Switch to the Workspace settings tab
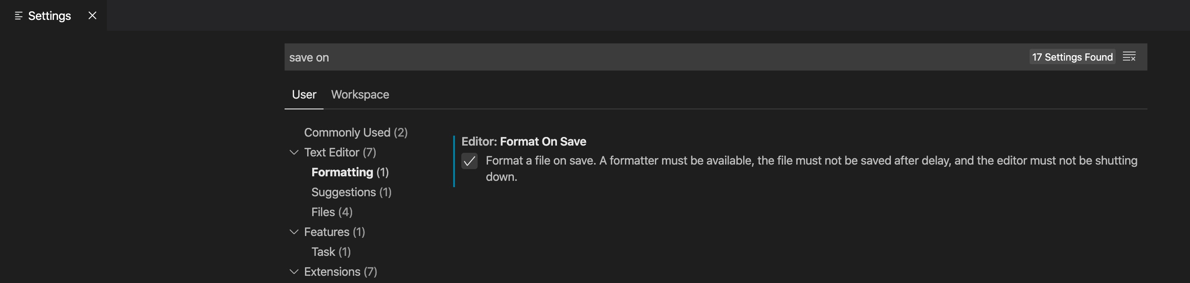Screen dimensions: 1190x283 [x=360, y=94]
